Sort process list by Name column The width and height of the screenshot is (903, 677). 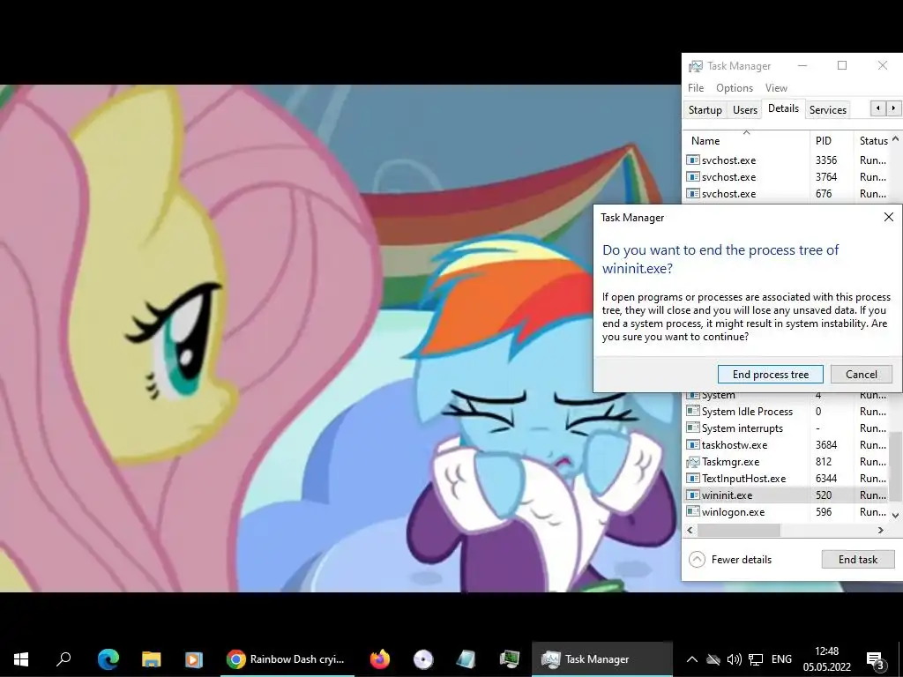tap(746, 140)
